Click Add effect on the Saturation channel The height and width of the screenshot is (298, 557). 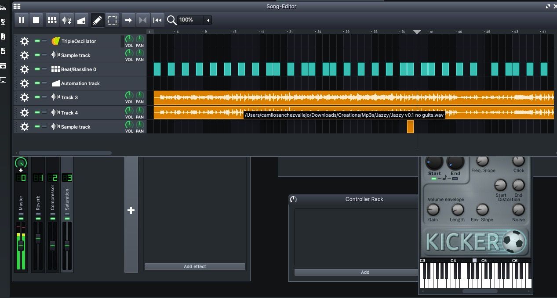pyautogui.click(x=194, y=266)
